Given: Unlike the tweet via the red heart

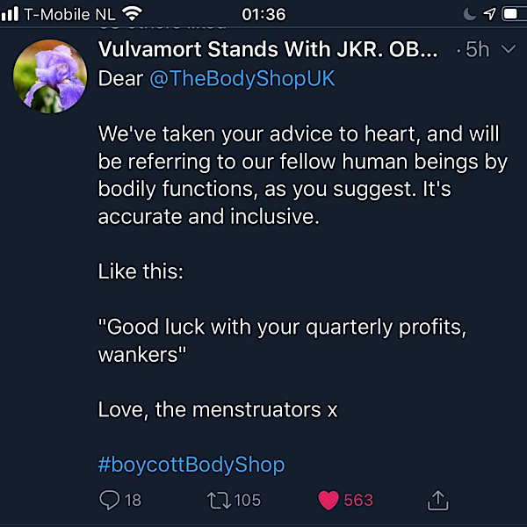Looking at the screenshot, I should click(328, 500).
